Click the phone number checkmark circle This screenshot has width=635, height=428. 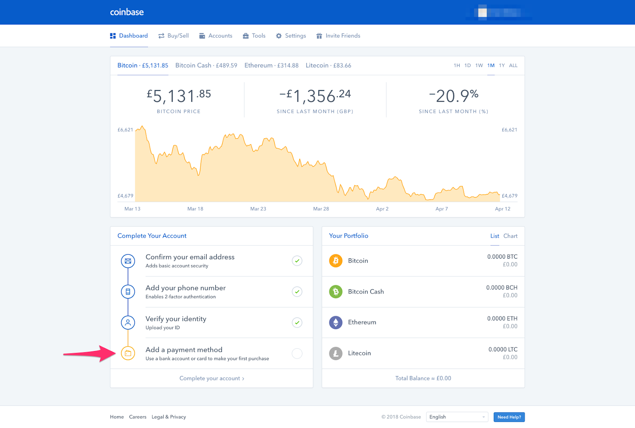pyautogui.click(x=297, y=292)
